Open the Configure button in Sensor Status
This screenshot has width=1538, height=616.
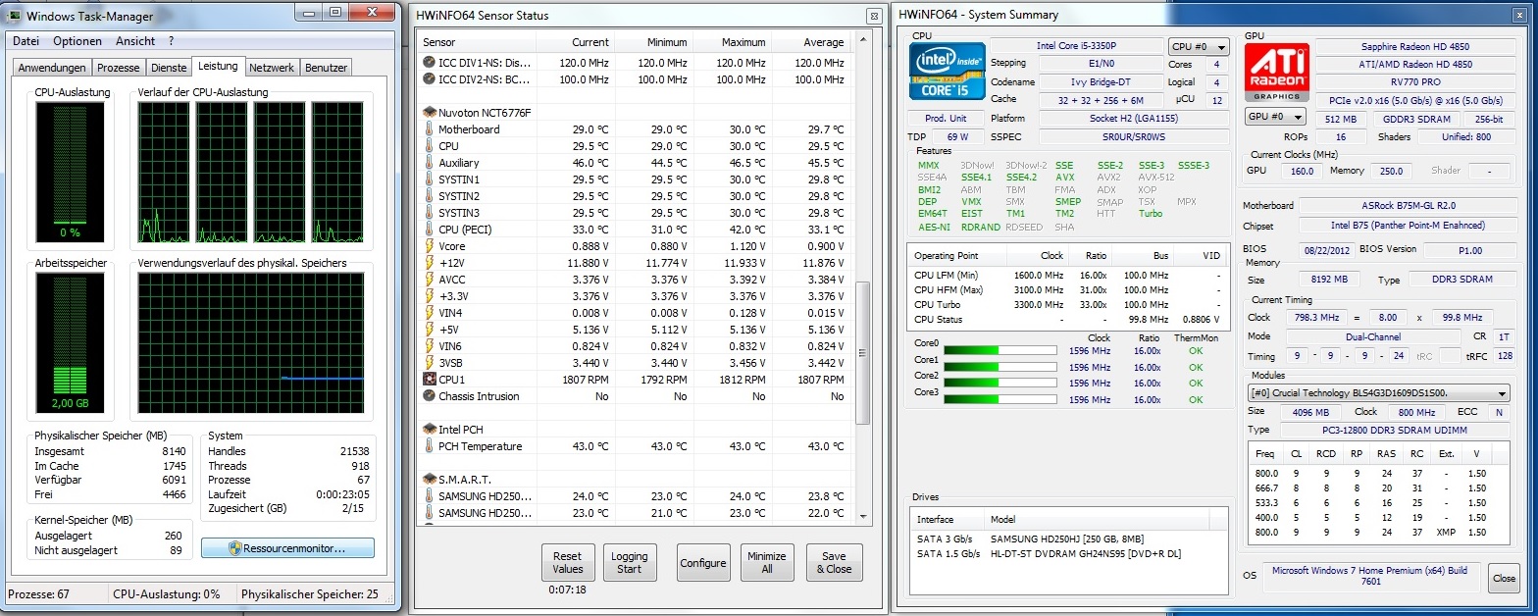pos(703,563)
